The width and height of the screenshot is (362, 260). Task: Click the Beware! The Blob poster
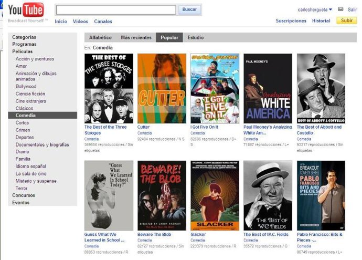tap(162, 195)
